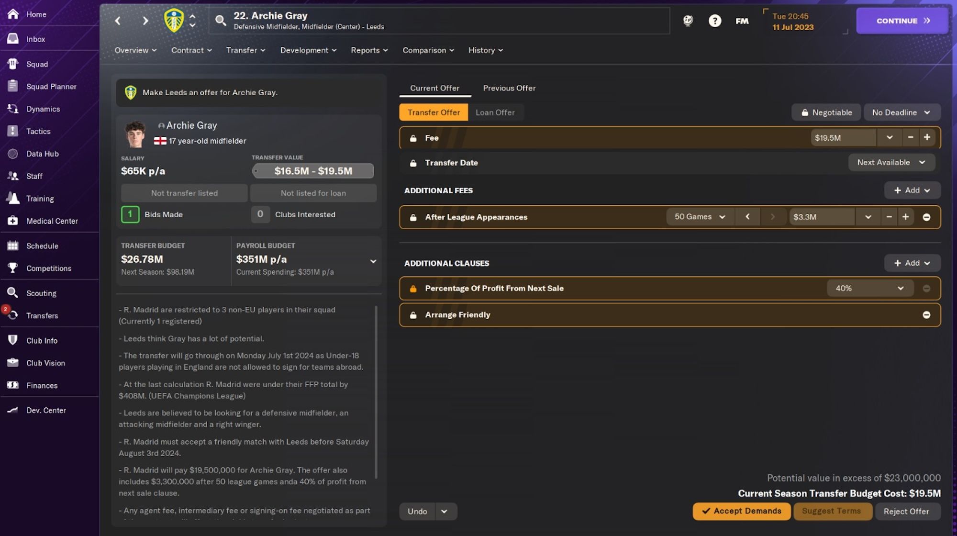Open the Fee amount dropdown arrow
This screenshot has width=957, height=536.
coord(889,137)
